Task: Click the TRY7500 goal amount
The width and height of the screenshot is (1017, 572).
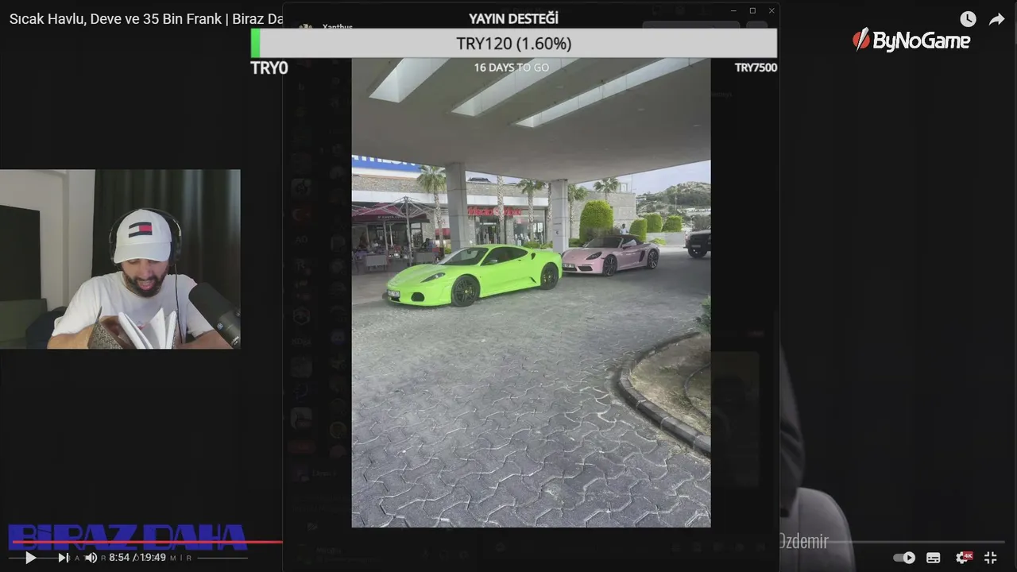Action: [756, 68]
